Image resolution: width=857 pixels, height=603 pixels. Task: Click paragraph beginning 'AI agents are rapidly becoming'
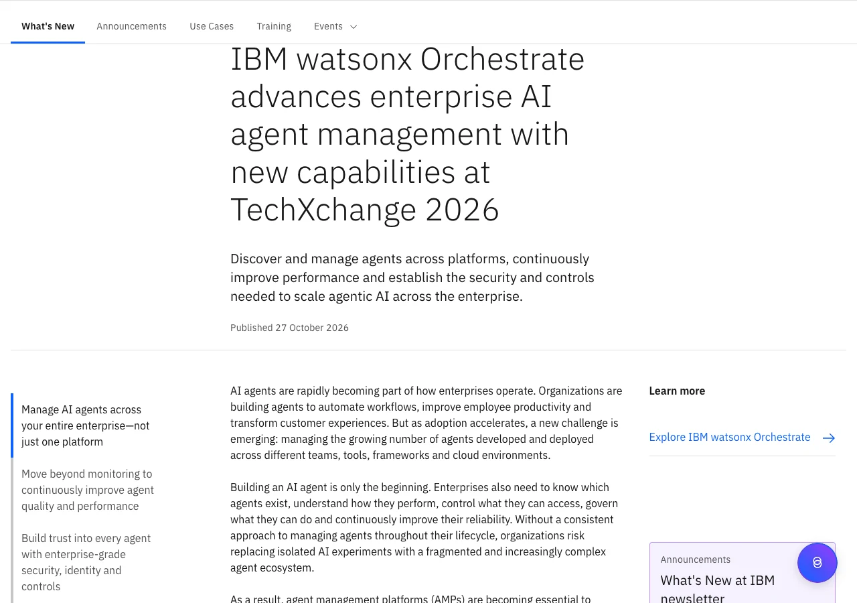point(426,423)
